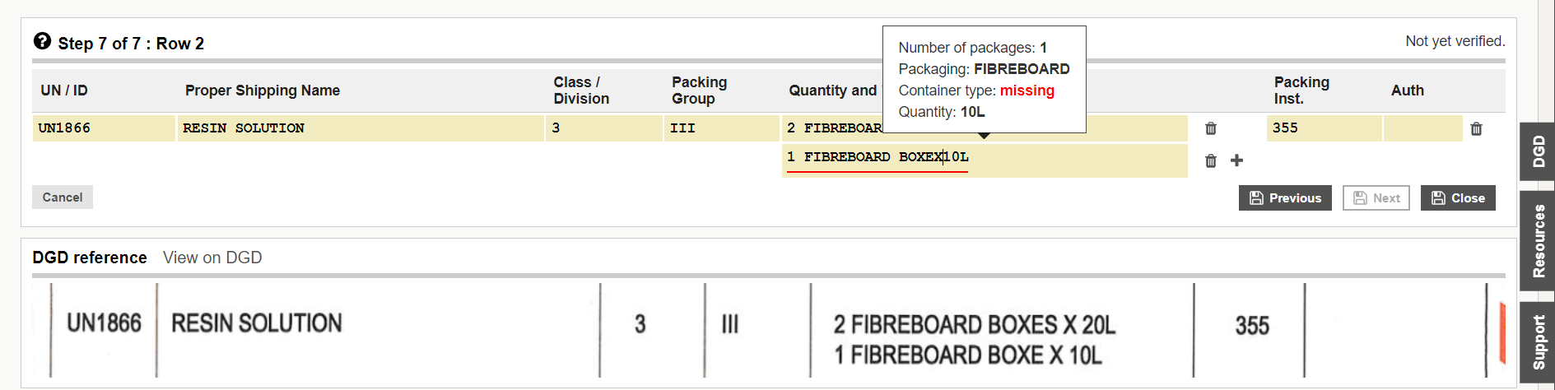The height and width of the screenshot is (390, 1555).
Task: Edit the Class / Division field
Action: (x=603, y=128)
